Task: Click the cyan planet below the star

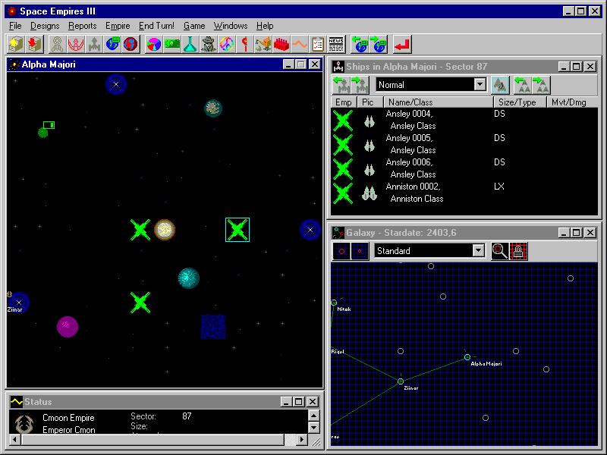Action: pyautogui.click(x=188, y=278)
